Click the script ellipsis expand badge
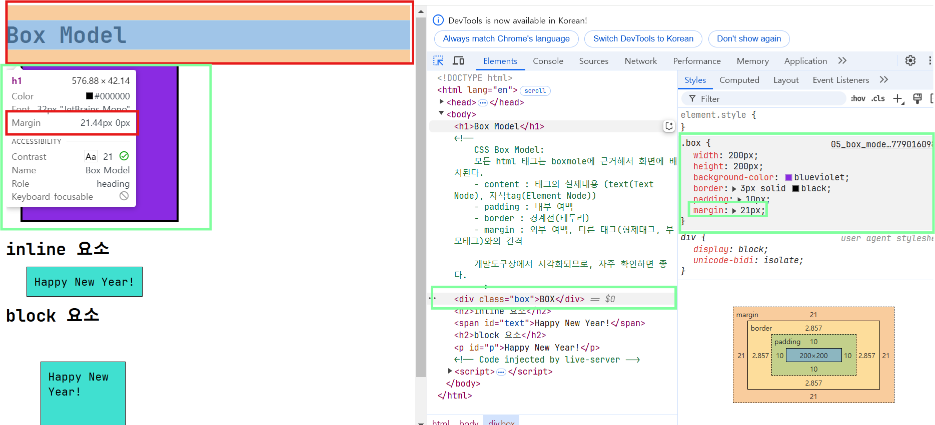The width and height of the screenshot is (935, 425). point(501,372)
